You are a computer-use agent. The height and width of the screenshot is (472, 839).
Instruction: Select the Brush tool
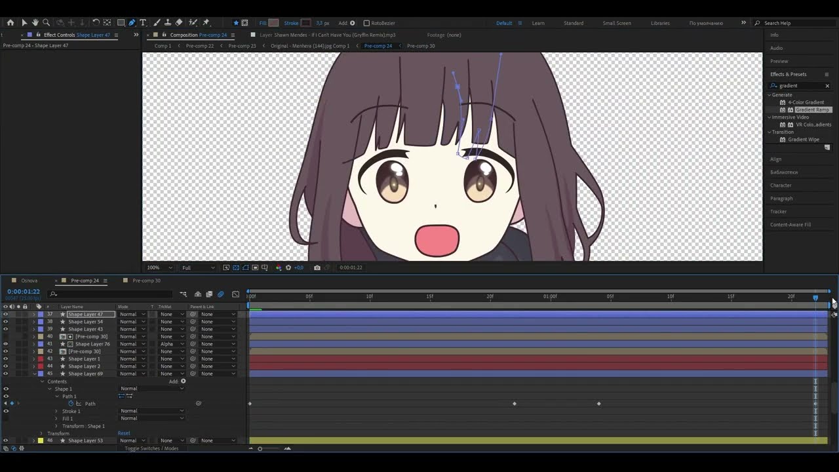coord(157,22)
